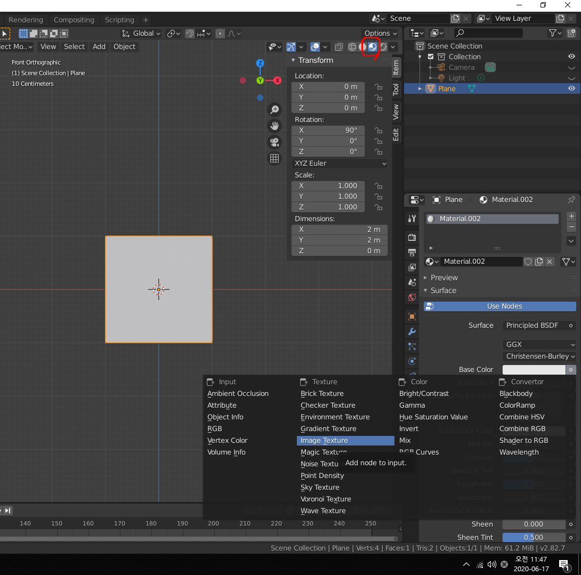Lock Scale Z transform
The width and height of the screenshot is (581, 575).
tap(378, 207)
